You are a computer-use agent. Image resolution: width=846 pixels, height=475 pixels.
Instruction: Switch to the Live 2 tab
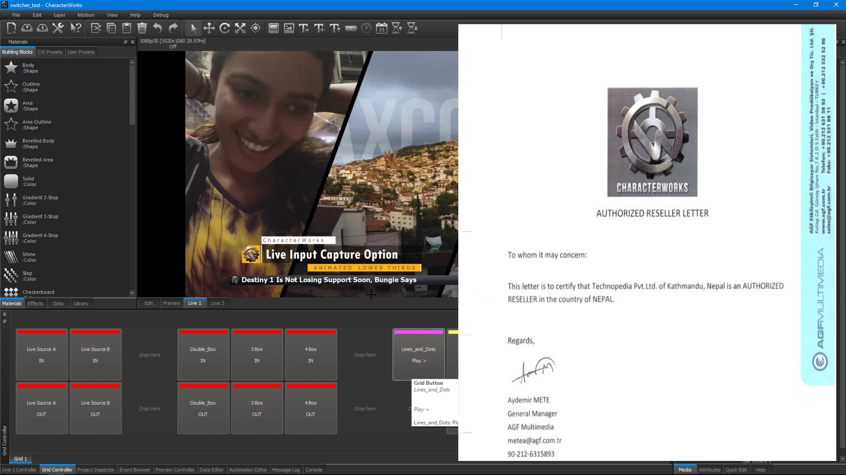click(x=217, y=303)
